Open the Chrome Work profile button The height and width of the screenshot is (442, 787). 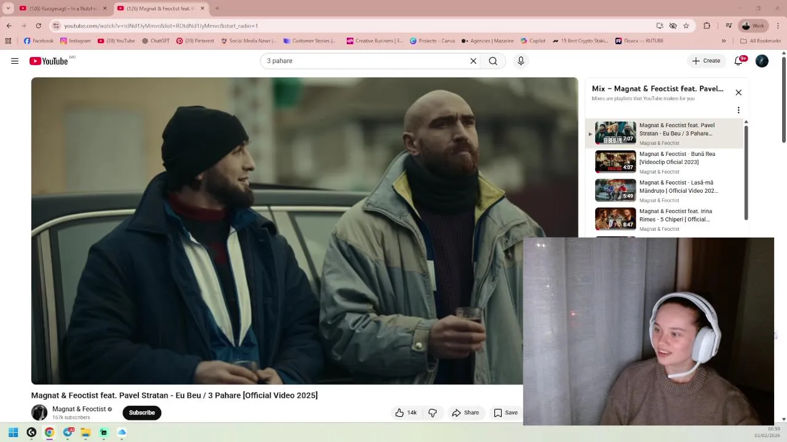point(753,26)
